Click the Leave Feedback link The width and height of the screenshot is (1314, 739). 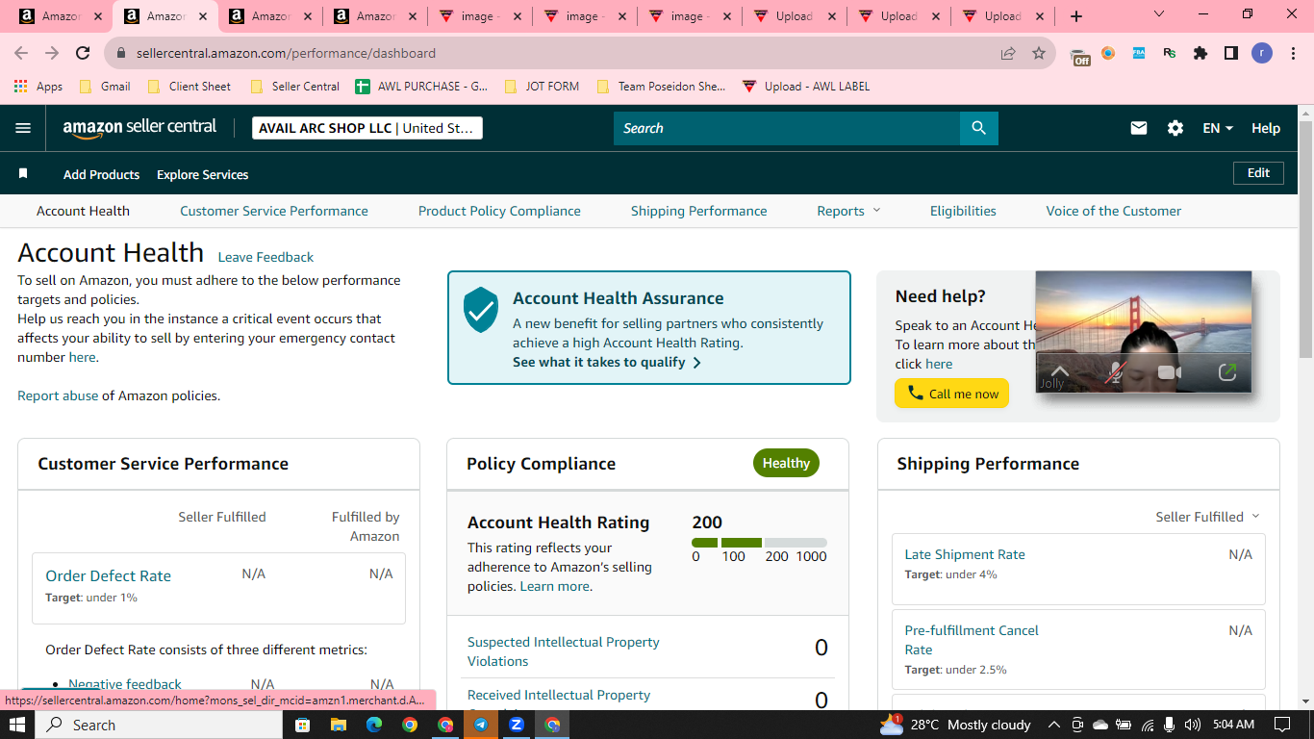click(265, 257)
